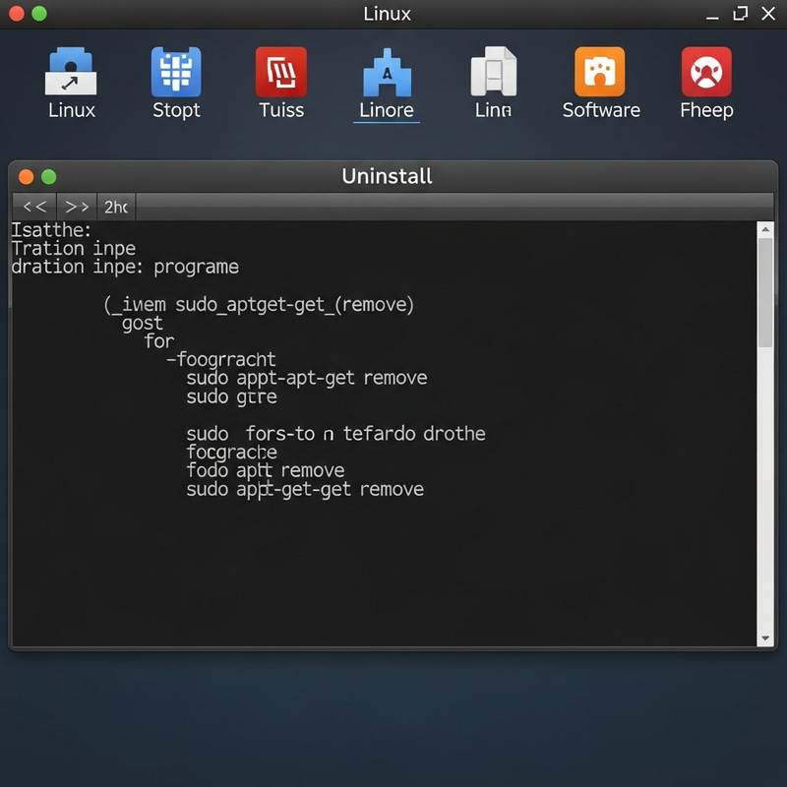
Task: Expand the back history with the << control
Action: [x=32, y=207]
